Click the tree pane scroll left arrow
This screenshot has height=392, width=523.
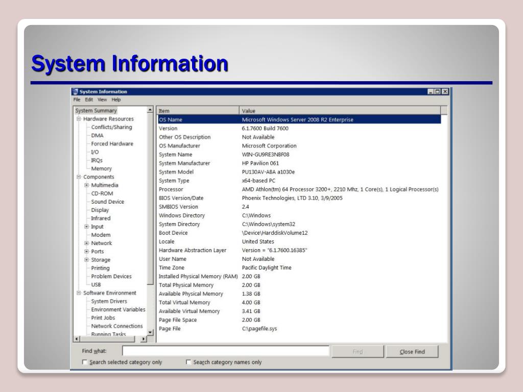pyautogui.click(x=77, y=339)
